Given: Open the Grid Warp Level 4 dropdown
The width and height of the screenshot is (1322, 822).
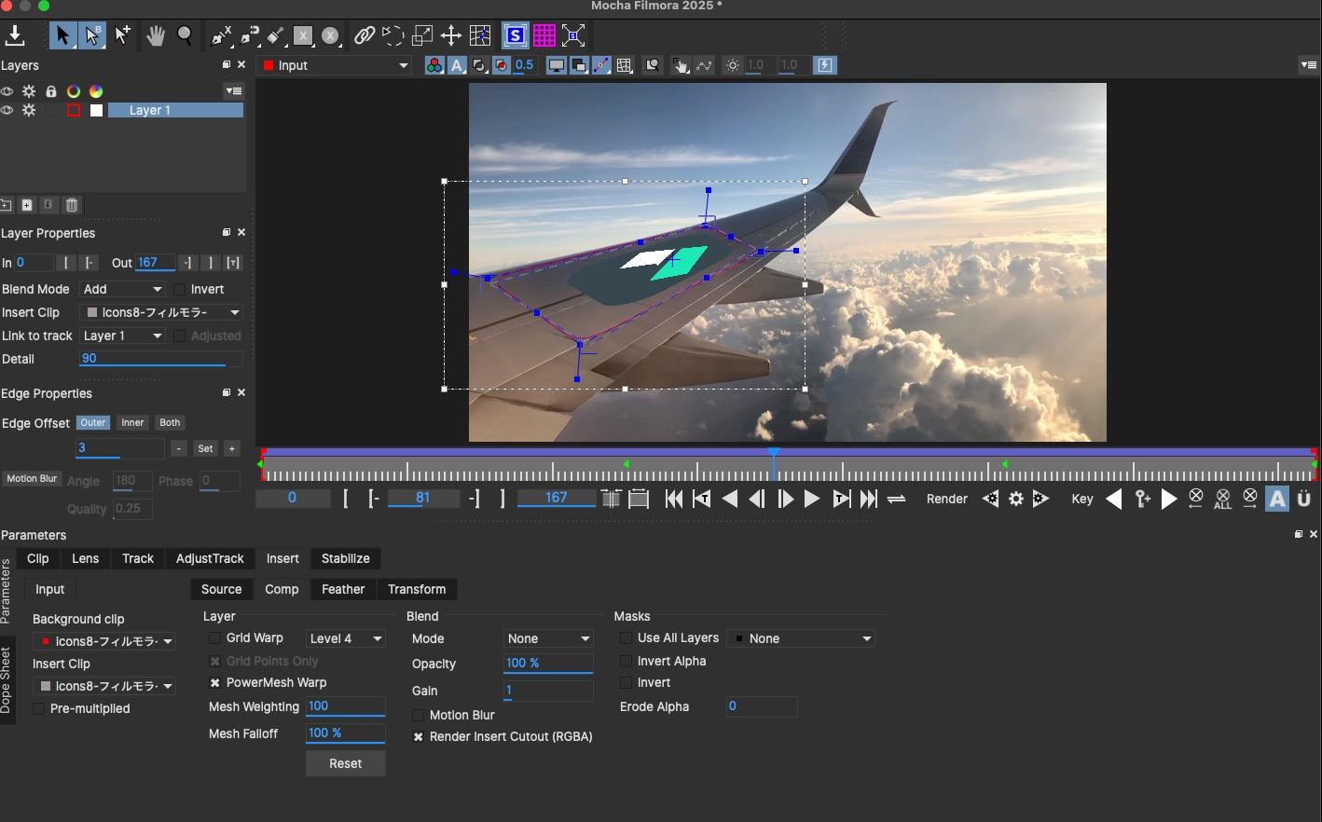Looking at the screenshot, I should coord(345,638).
